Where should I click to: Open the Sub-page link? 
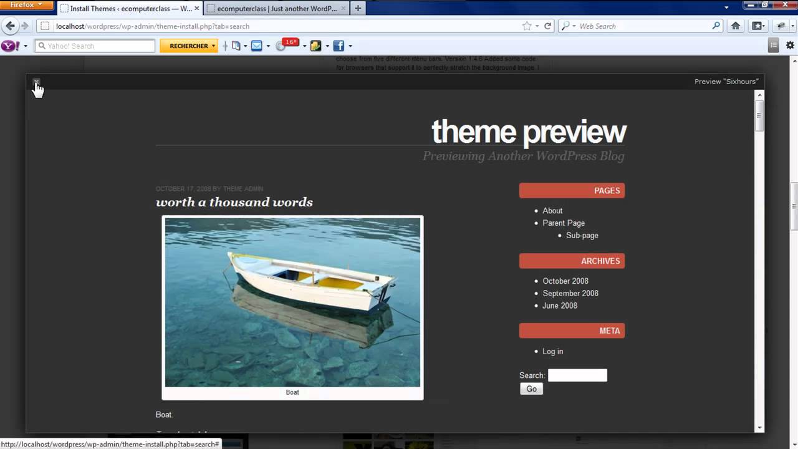[582, 236]
